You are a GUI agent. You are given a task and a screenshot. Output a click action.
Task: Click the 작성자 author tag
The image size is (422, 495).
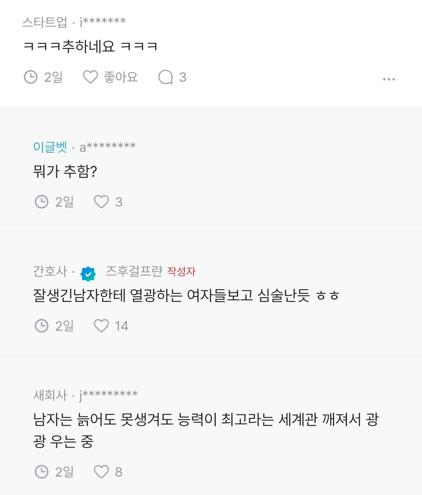coord(181,271)
